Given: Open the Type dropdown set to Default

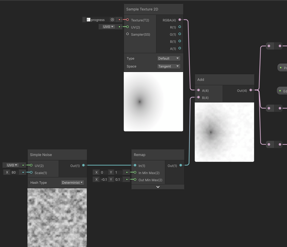Looking at the screenshot, I should [x=169, y=58].
